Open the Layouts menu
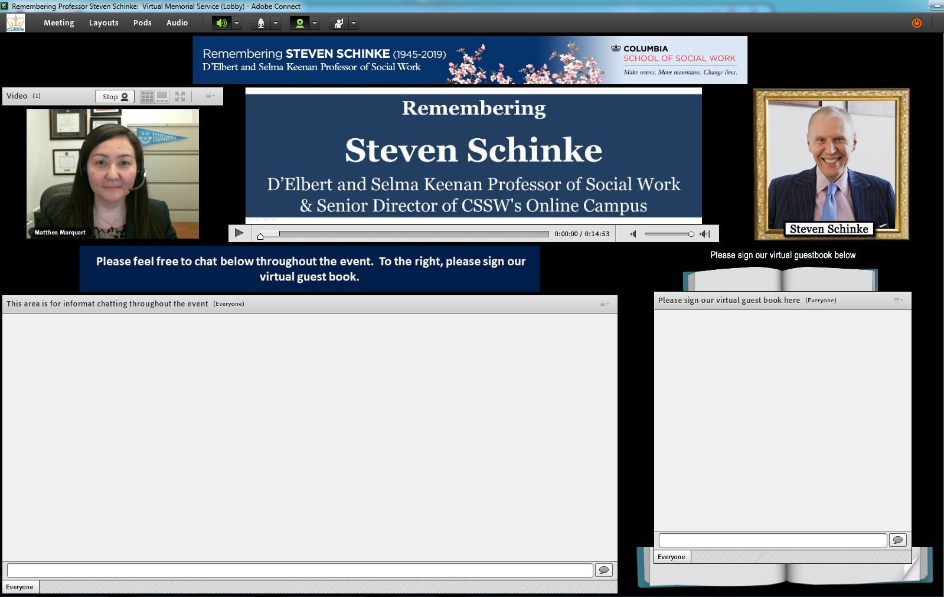The height and width of the screenshot is (597, 944). tap(103, 22)
